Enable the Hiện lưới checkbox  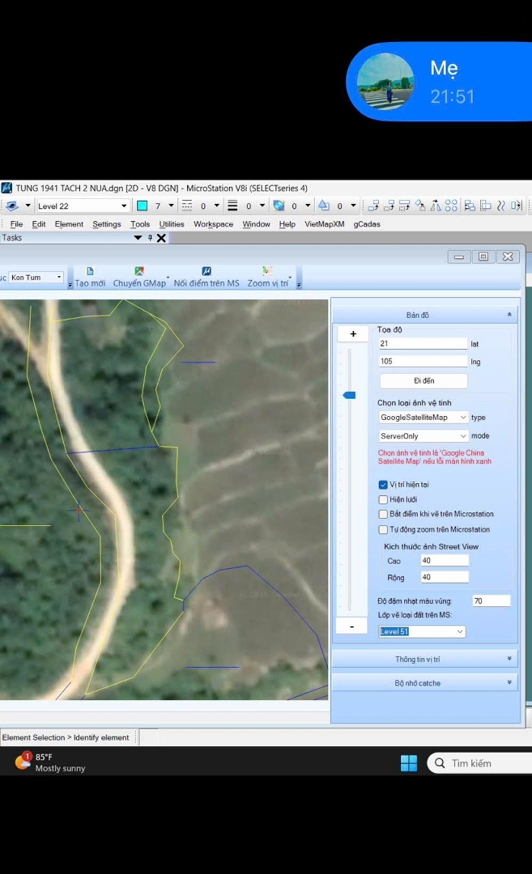pyautogui.click(x=384, y=500)
